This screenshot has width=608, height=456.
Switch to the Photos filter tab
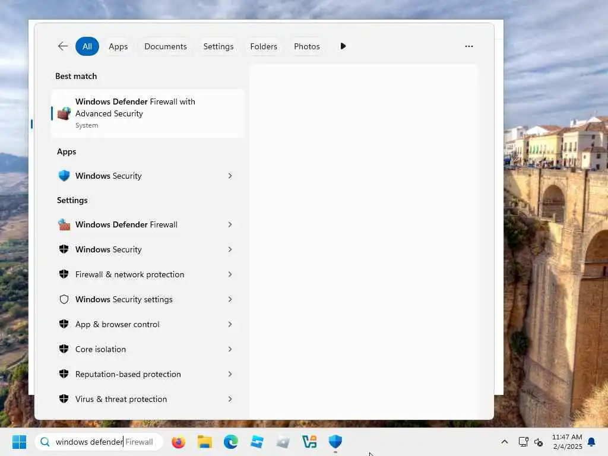307,46
